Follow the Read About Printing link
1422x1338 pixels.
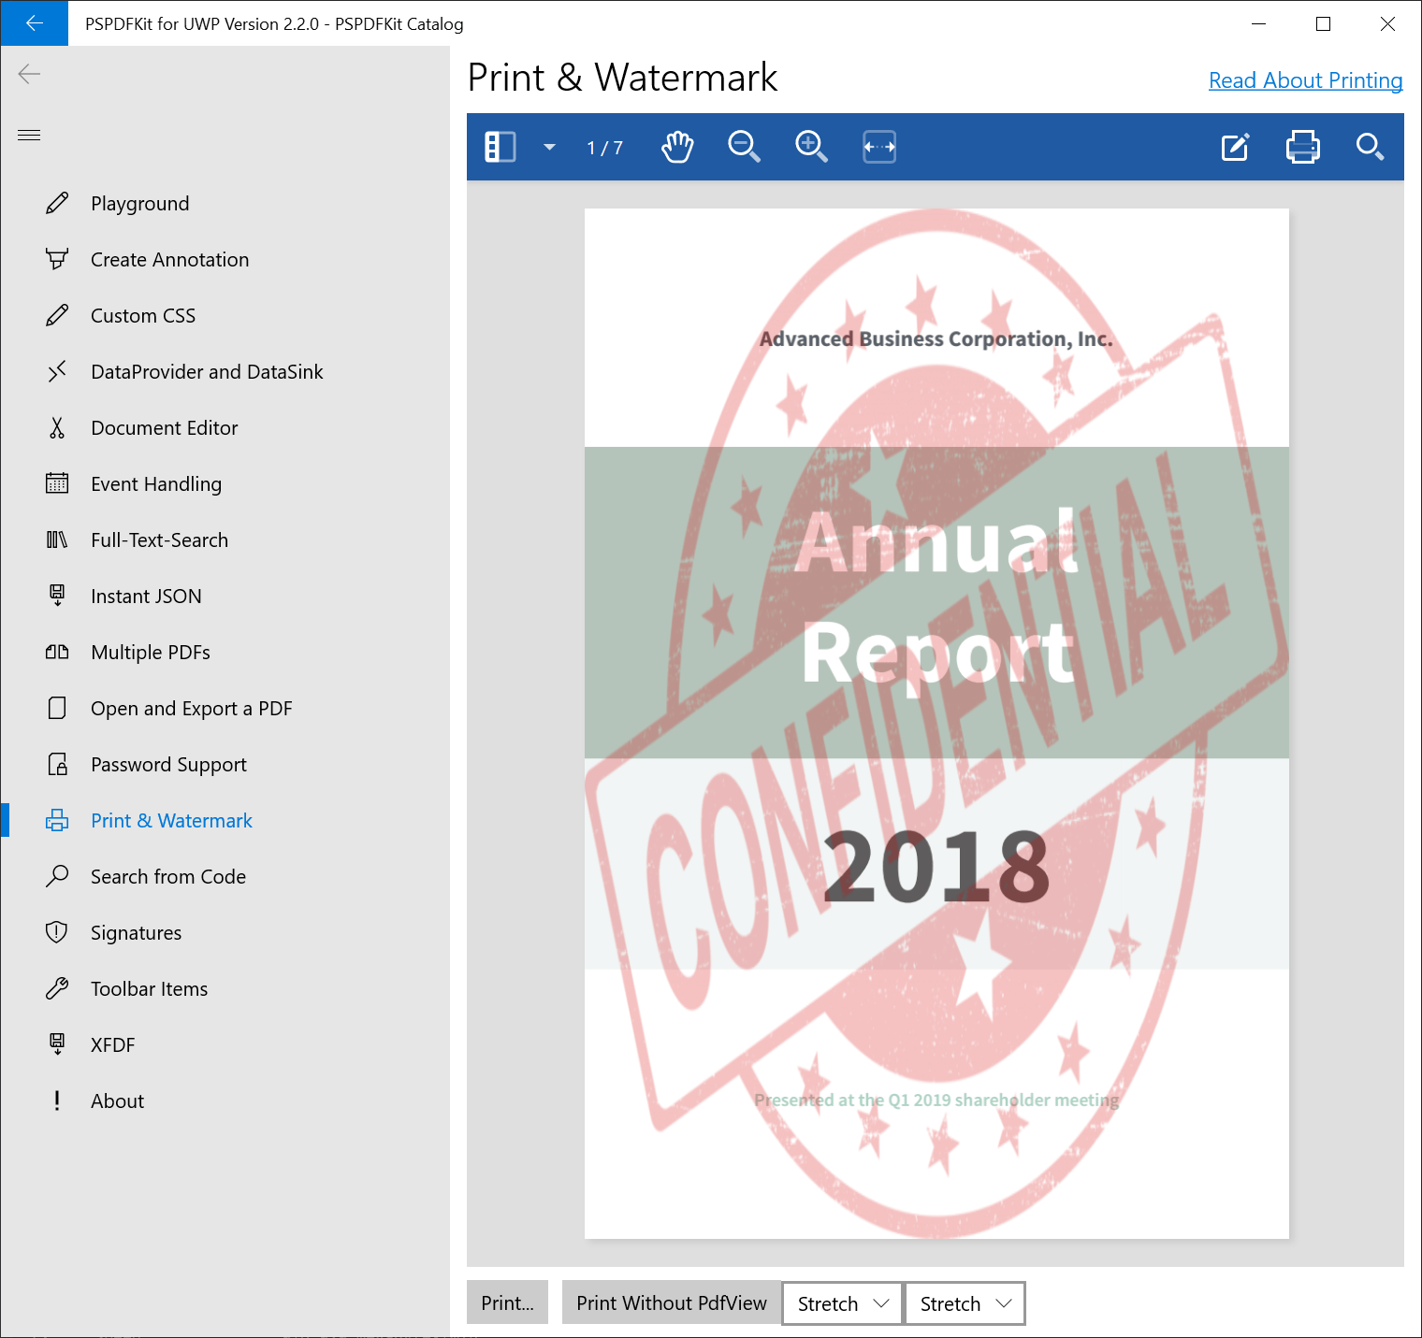click(x=1305, y=80)
